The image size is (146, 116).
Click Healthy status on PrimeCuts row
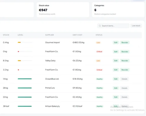point(99,88)
